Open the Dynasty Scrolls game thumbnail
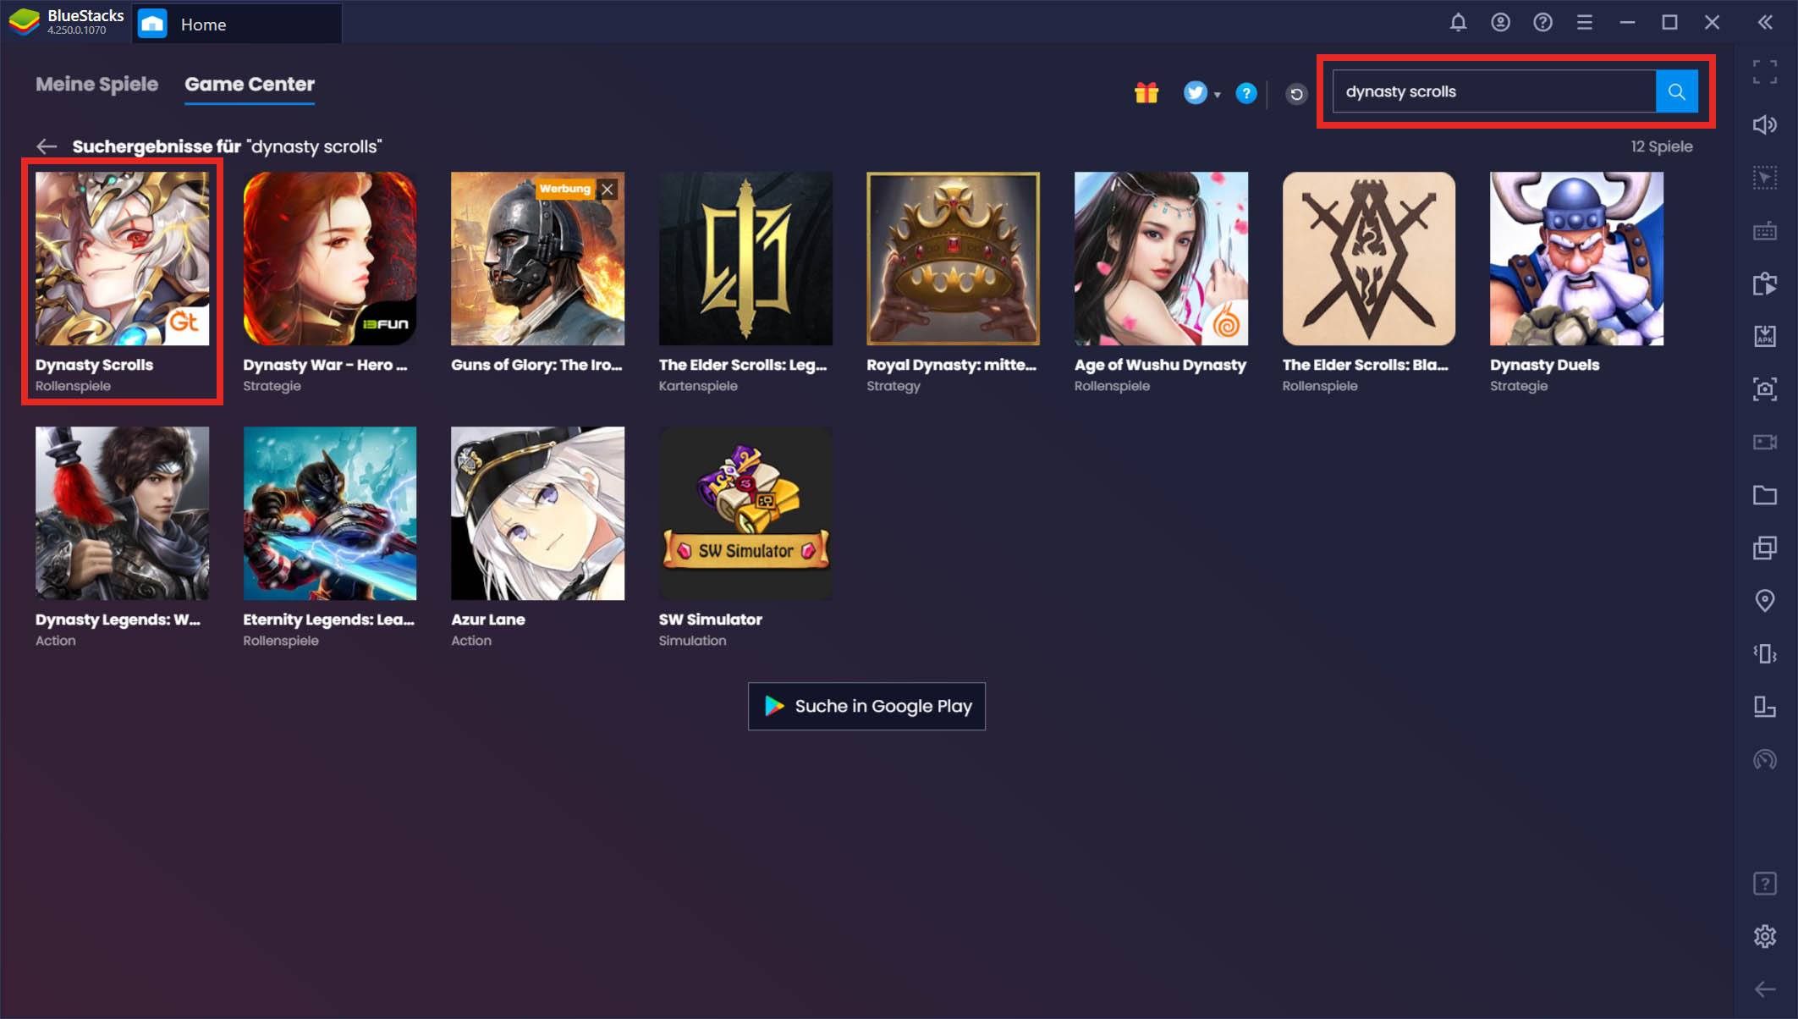The width and height of the screenshot is (1798, 1019). [122, 258]
